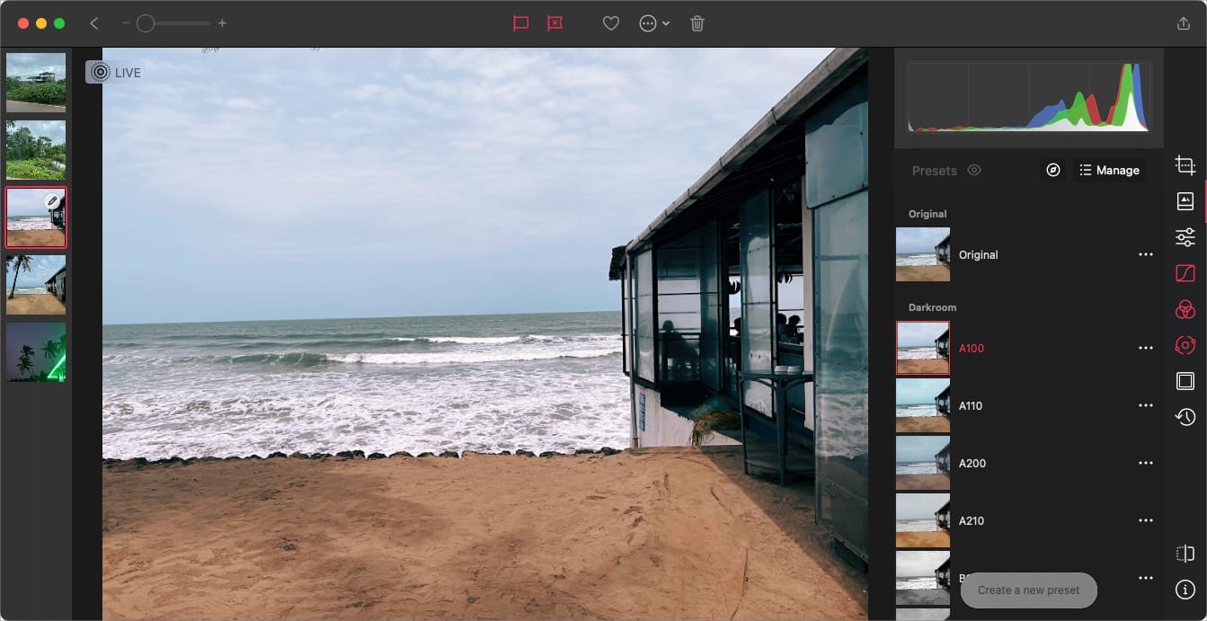Click the Create a new preset button
Viewport: 1207px width, 621px height.
[1028, 590]
